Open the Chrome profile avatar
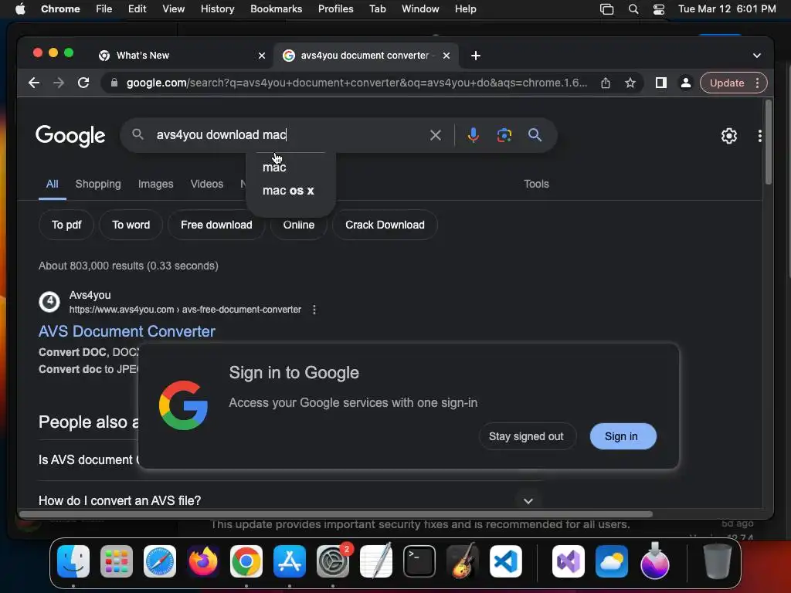Image resolution: width=791 pixels, height=593 pixels. 686,83
